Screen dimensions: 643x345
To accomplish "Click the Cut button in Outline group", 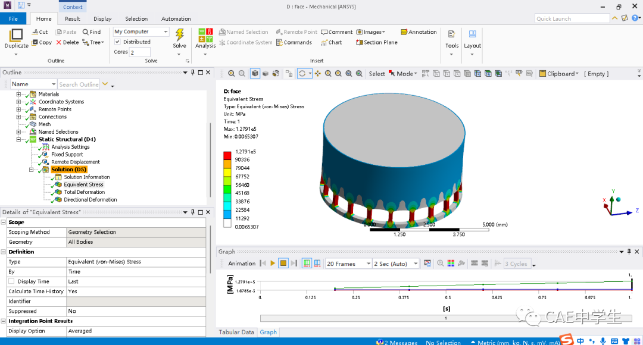I will click(40, 32).
